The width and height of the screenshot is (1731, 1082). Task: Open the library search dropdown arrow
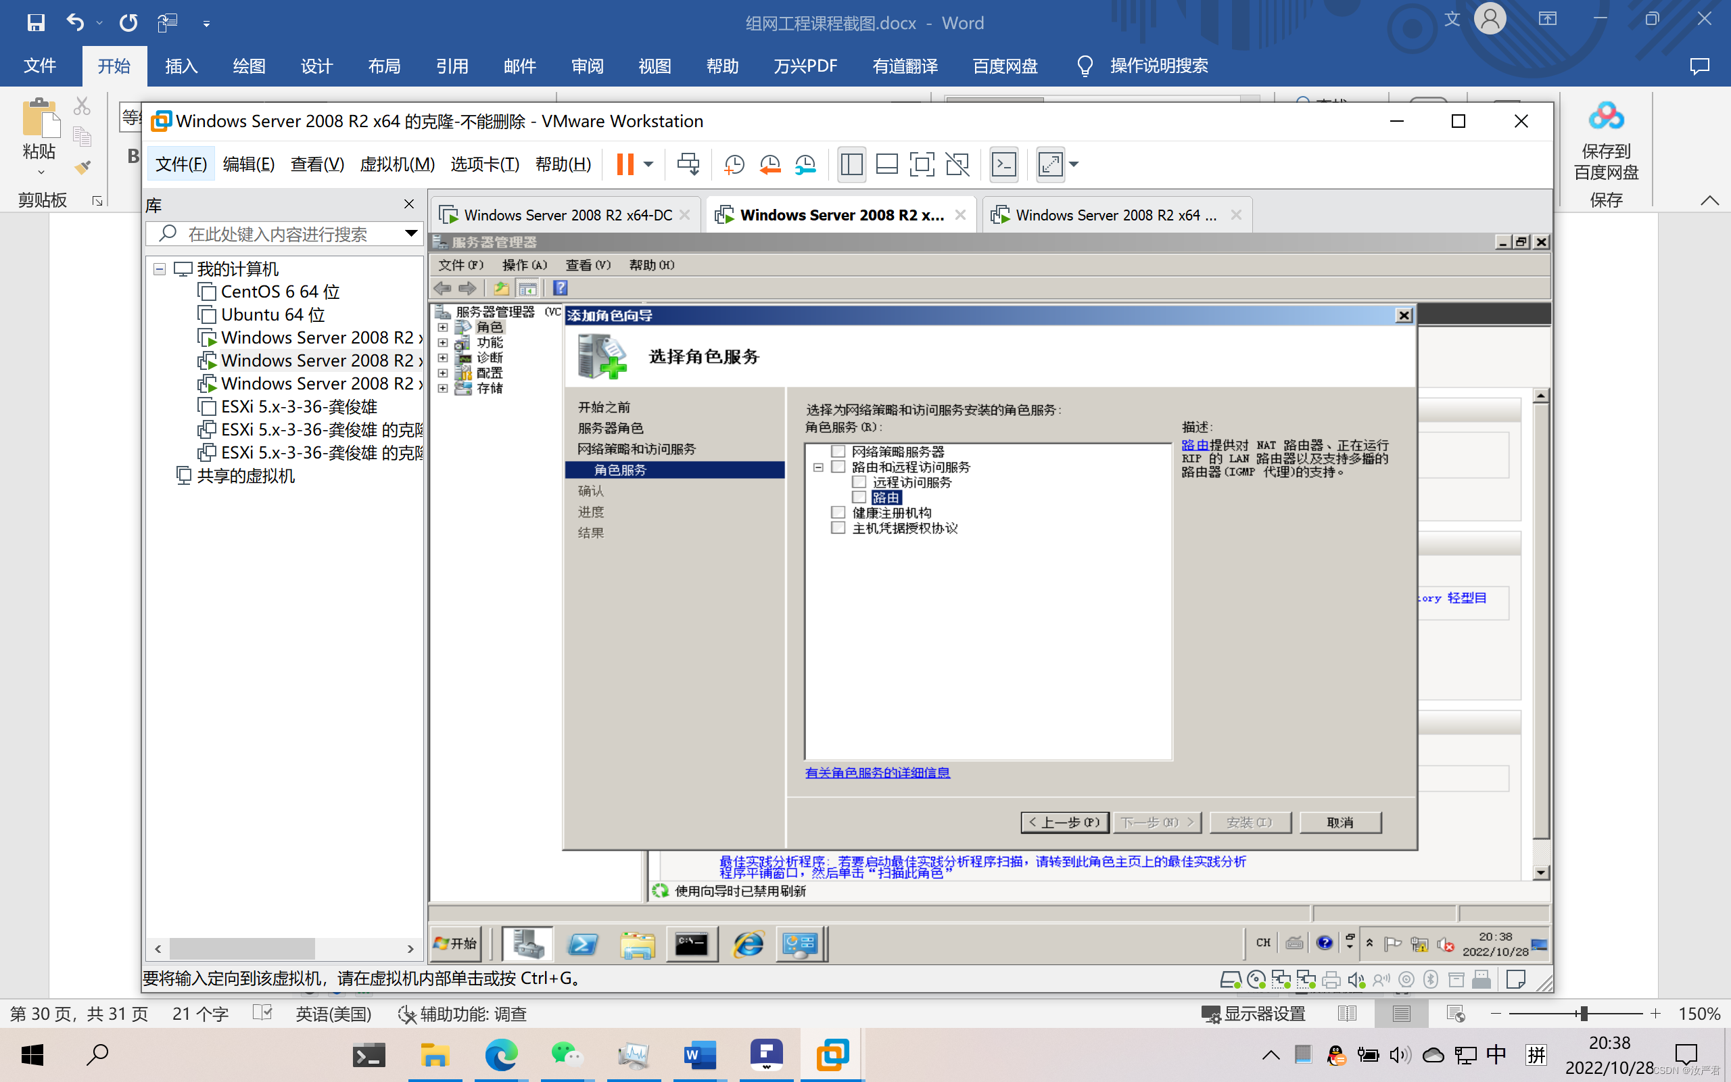click(x=410, y=233)
